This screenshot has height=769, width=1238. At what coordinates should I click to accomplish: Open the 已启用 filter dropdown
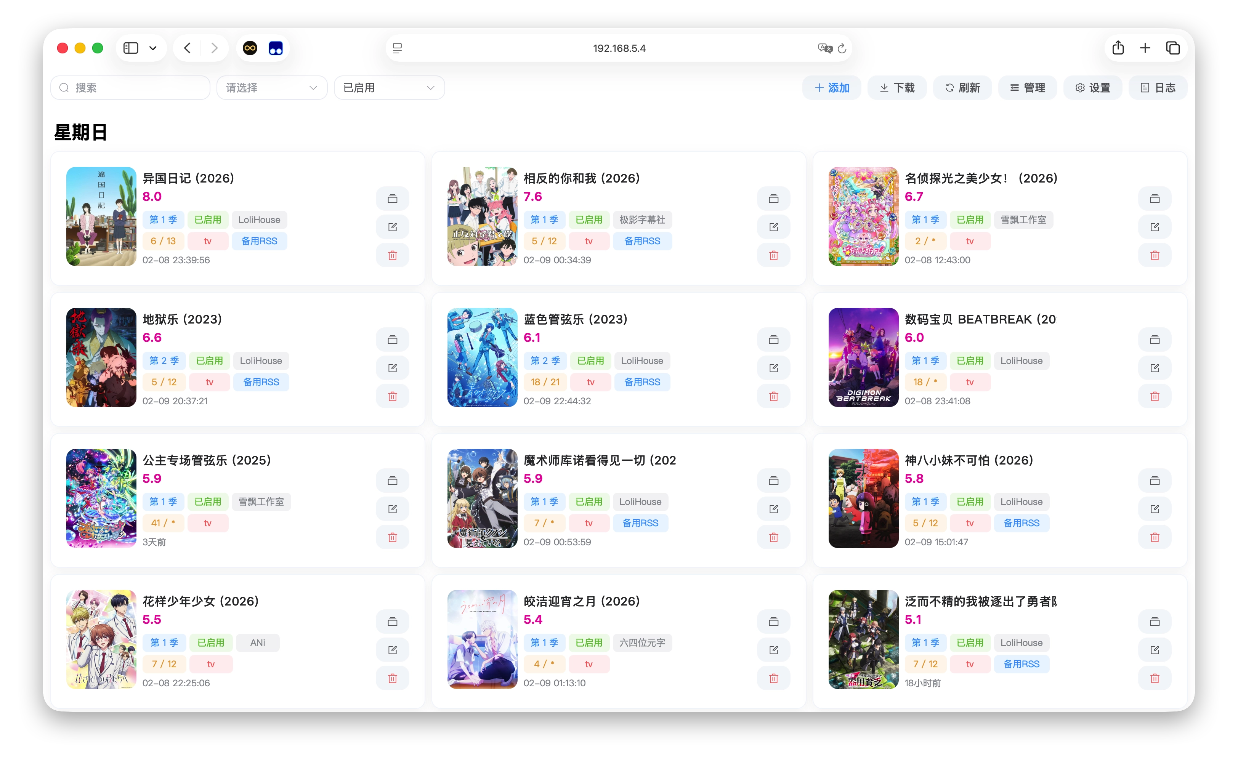pos(389,87)
